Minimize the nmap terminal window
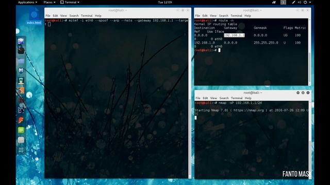This screenshot has width=330, height=185. tap(298, 92)
